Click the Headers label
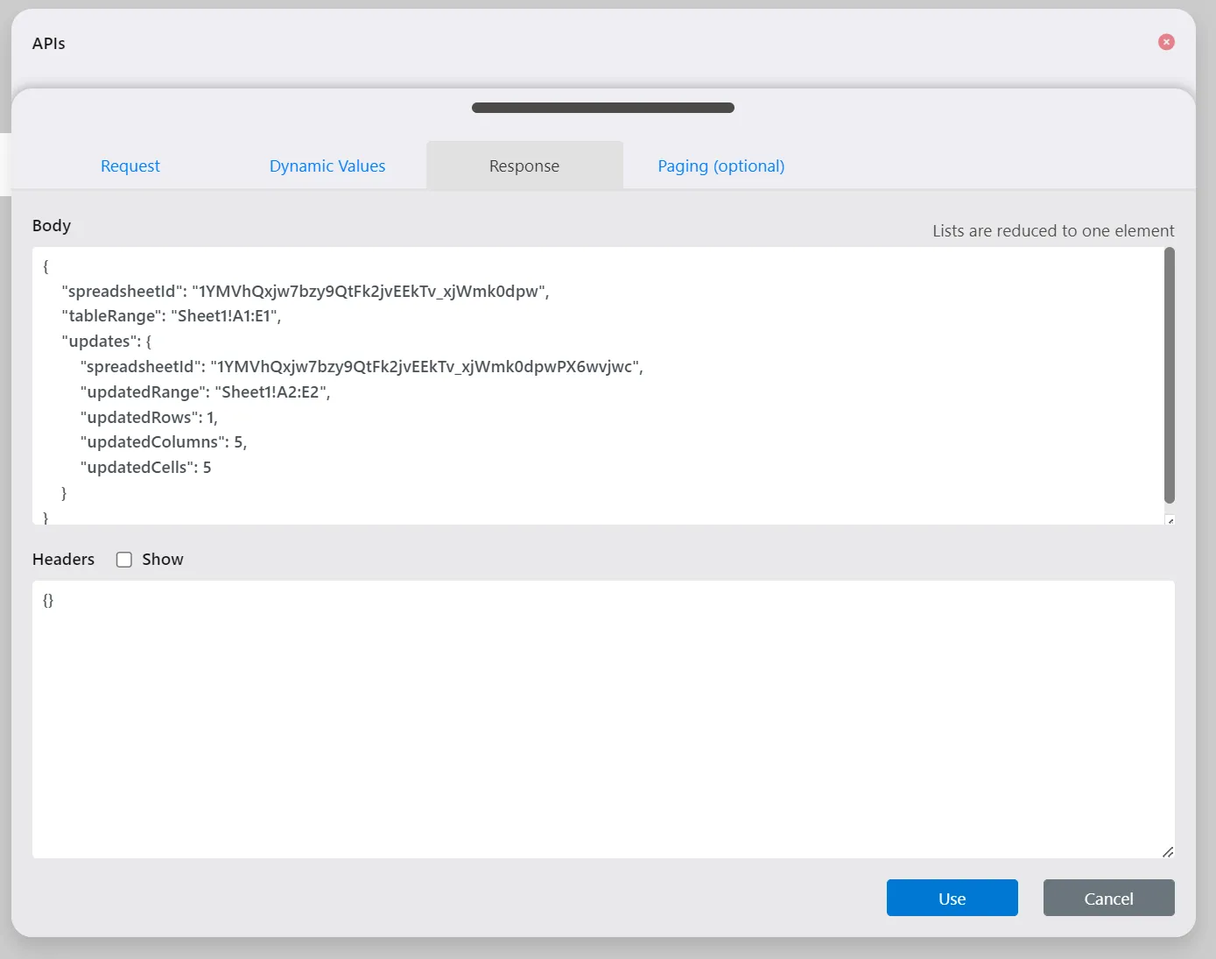This screenshot has height=959, width=1216. pos(63,559)
